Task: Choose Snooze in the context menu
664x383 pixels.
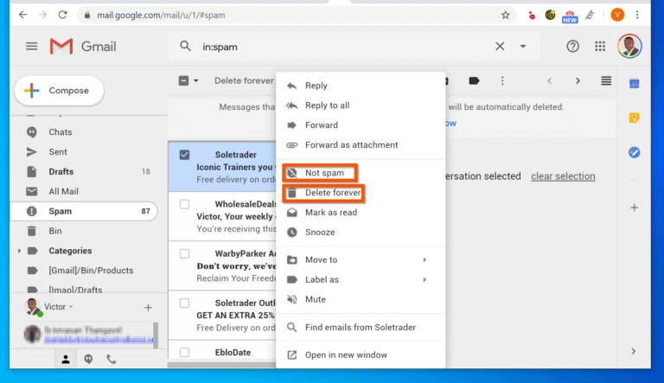Action: click(361, 233)
